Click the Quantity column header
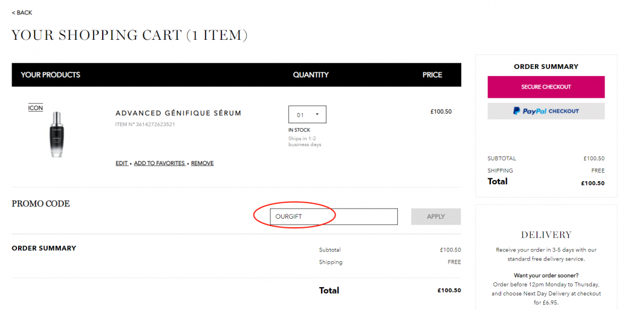619x310 pixels. coord(311,75)
